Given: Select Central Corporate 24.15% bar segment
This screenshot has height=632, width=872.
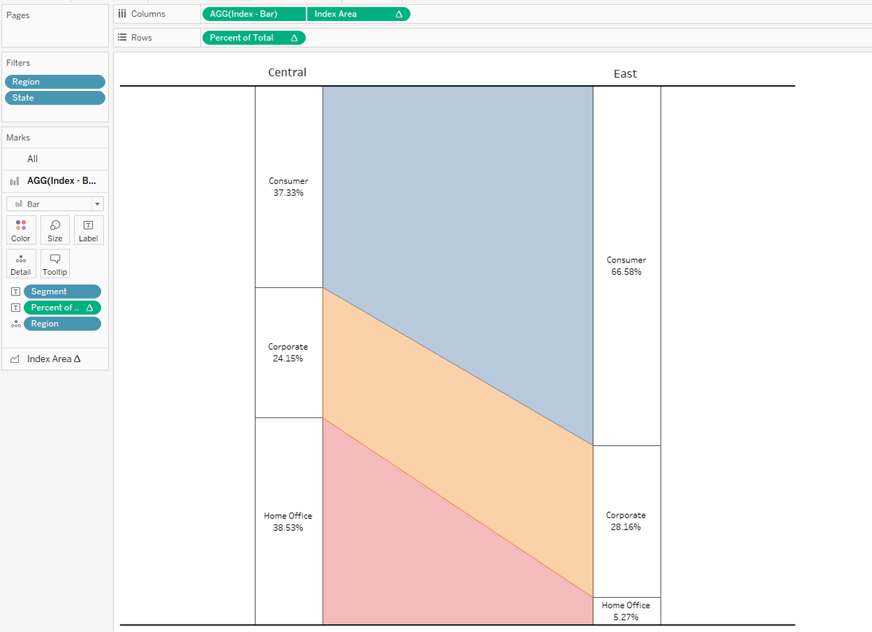Looking at the screenshot, I should 288,353.
